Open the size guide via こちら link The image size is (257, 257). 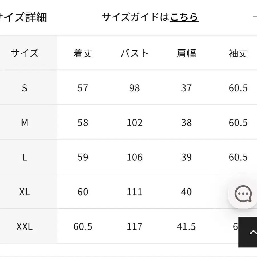pos(184,17)
